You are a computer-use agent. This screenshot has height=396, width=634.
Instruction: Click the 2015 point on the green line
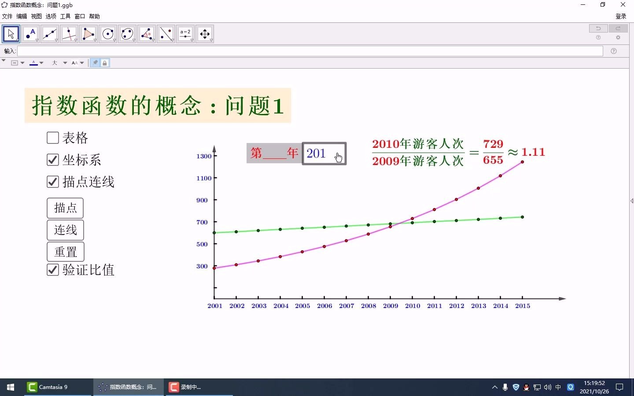[523, 217]
